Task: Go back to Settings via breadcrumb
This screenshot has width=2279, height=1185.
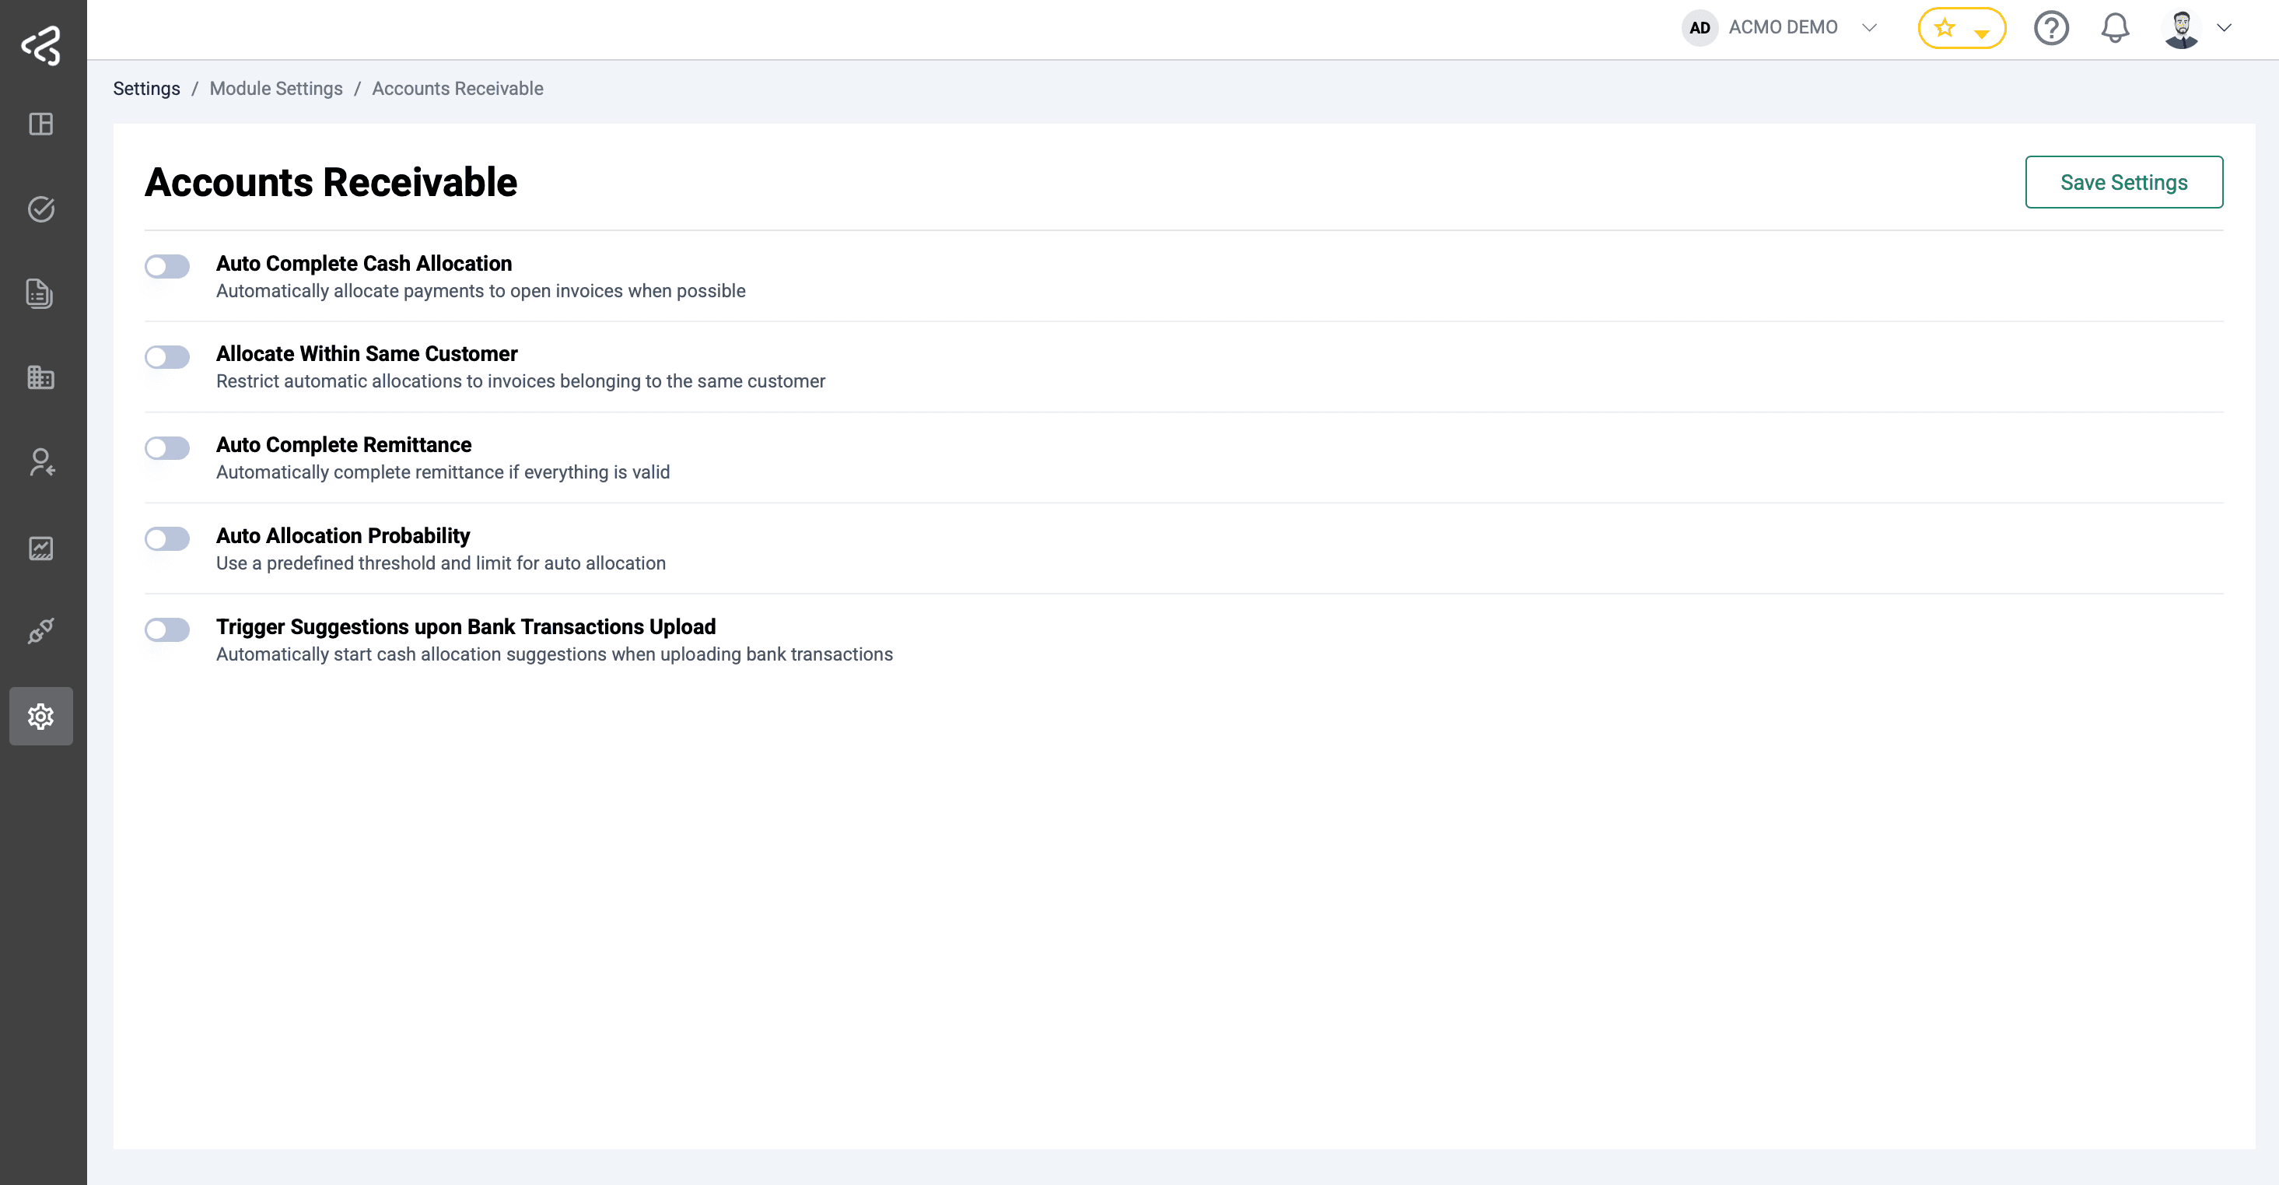Action: 147,89
